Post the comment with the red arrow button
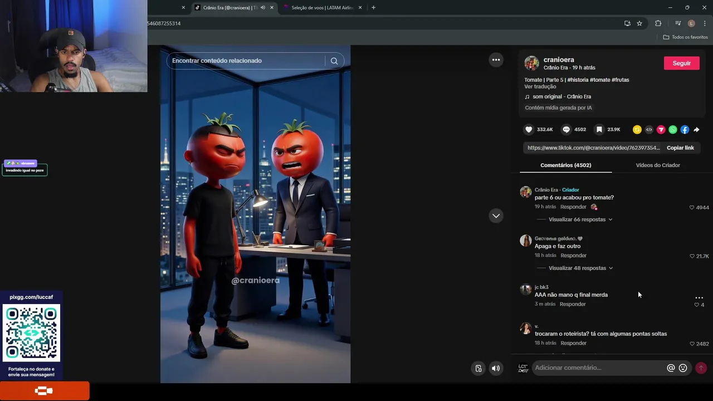This screenshot has height=401, width=713. coord(701,368)
